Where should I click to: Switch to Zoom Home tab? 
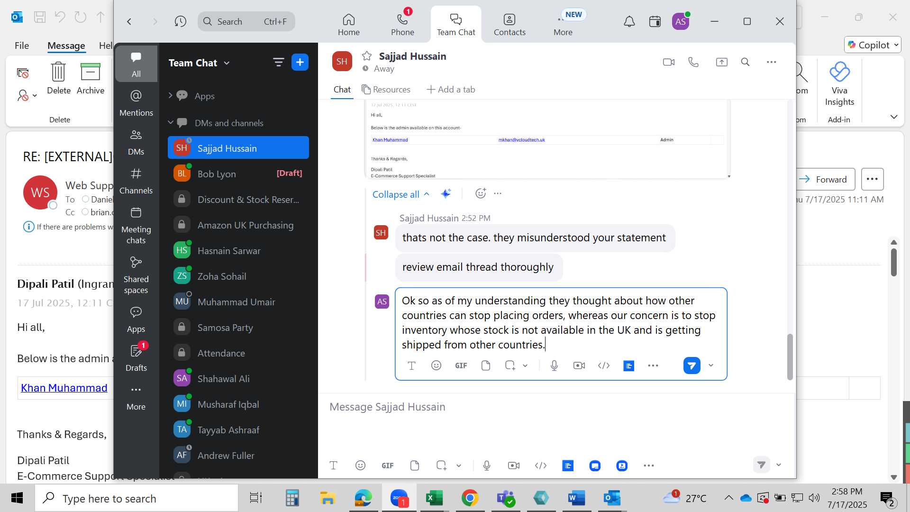pyautogui.click(x=348, y=24)
